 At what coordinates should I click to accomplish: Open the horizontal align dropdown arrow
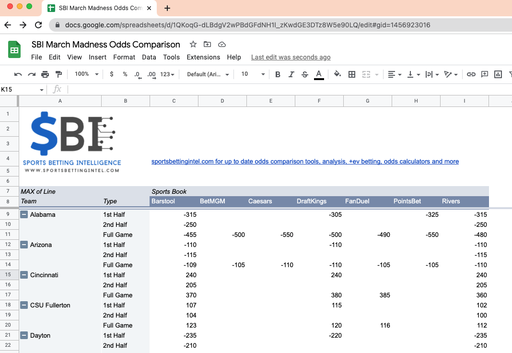pos(399,74)
